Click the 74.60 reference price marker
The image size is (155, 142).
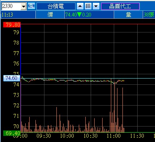(x=12, y=78)
